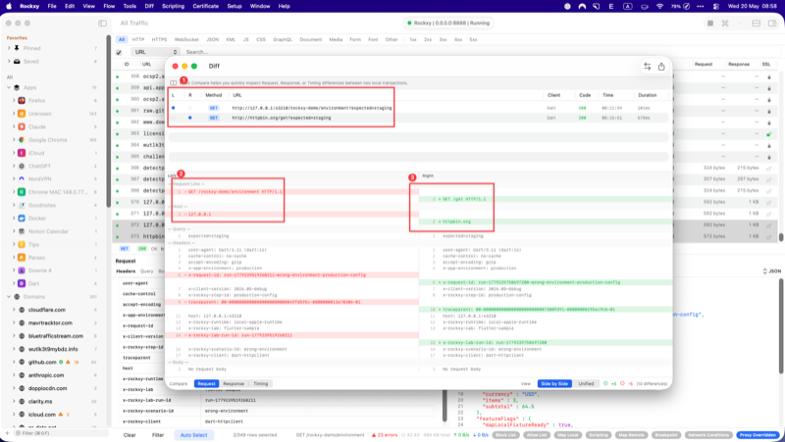
Task: Click the Network Conditions pill
Action: pyautogui.click(x=708, y=435)
